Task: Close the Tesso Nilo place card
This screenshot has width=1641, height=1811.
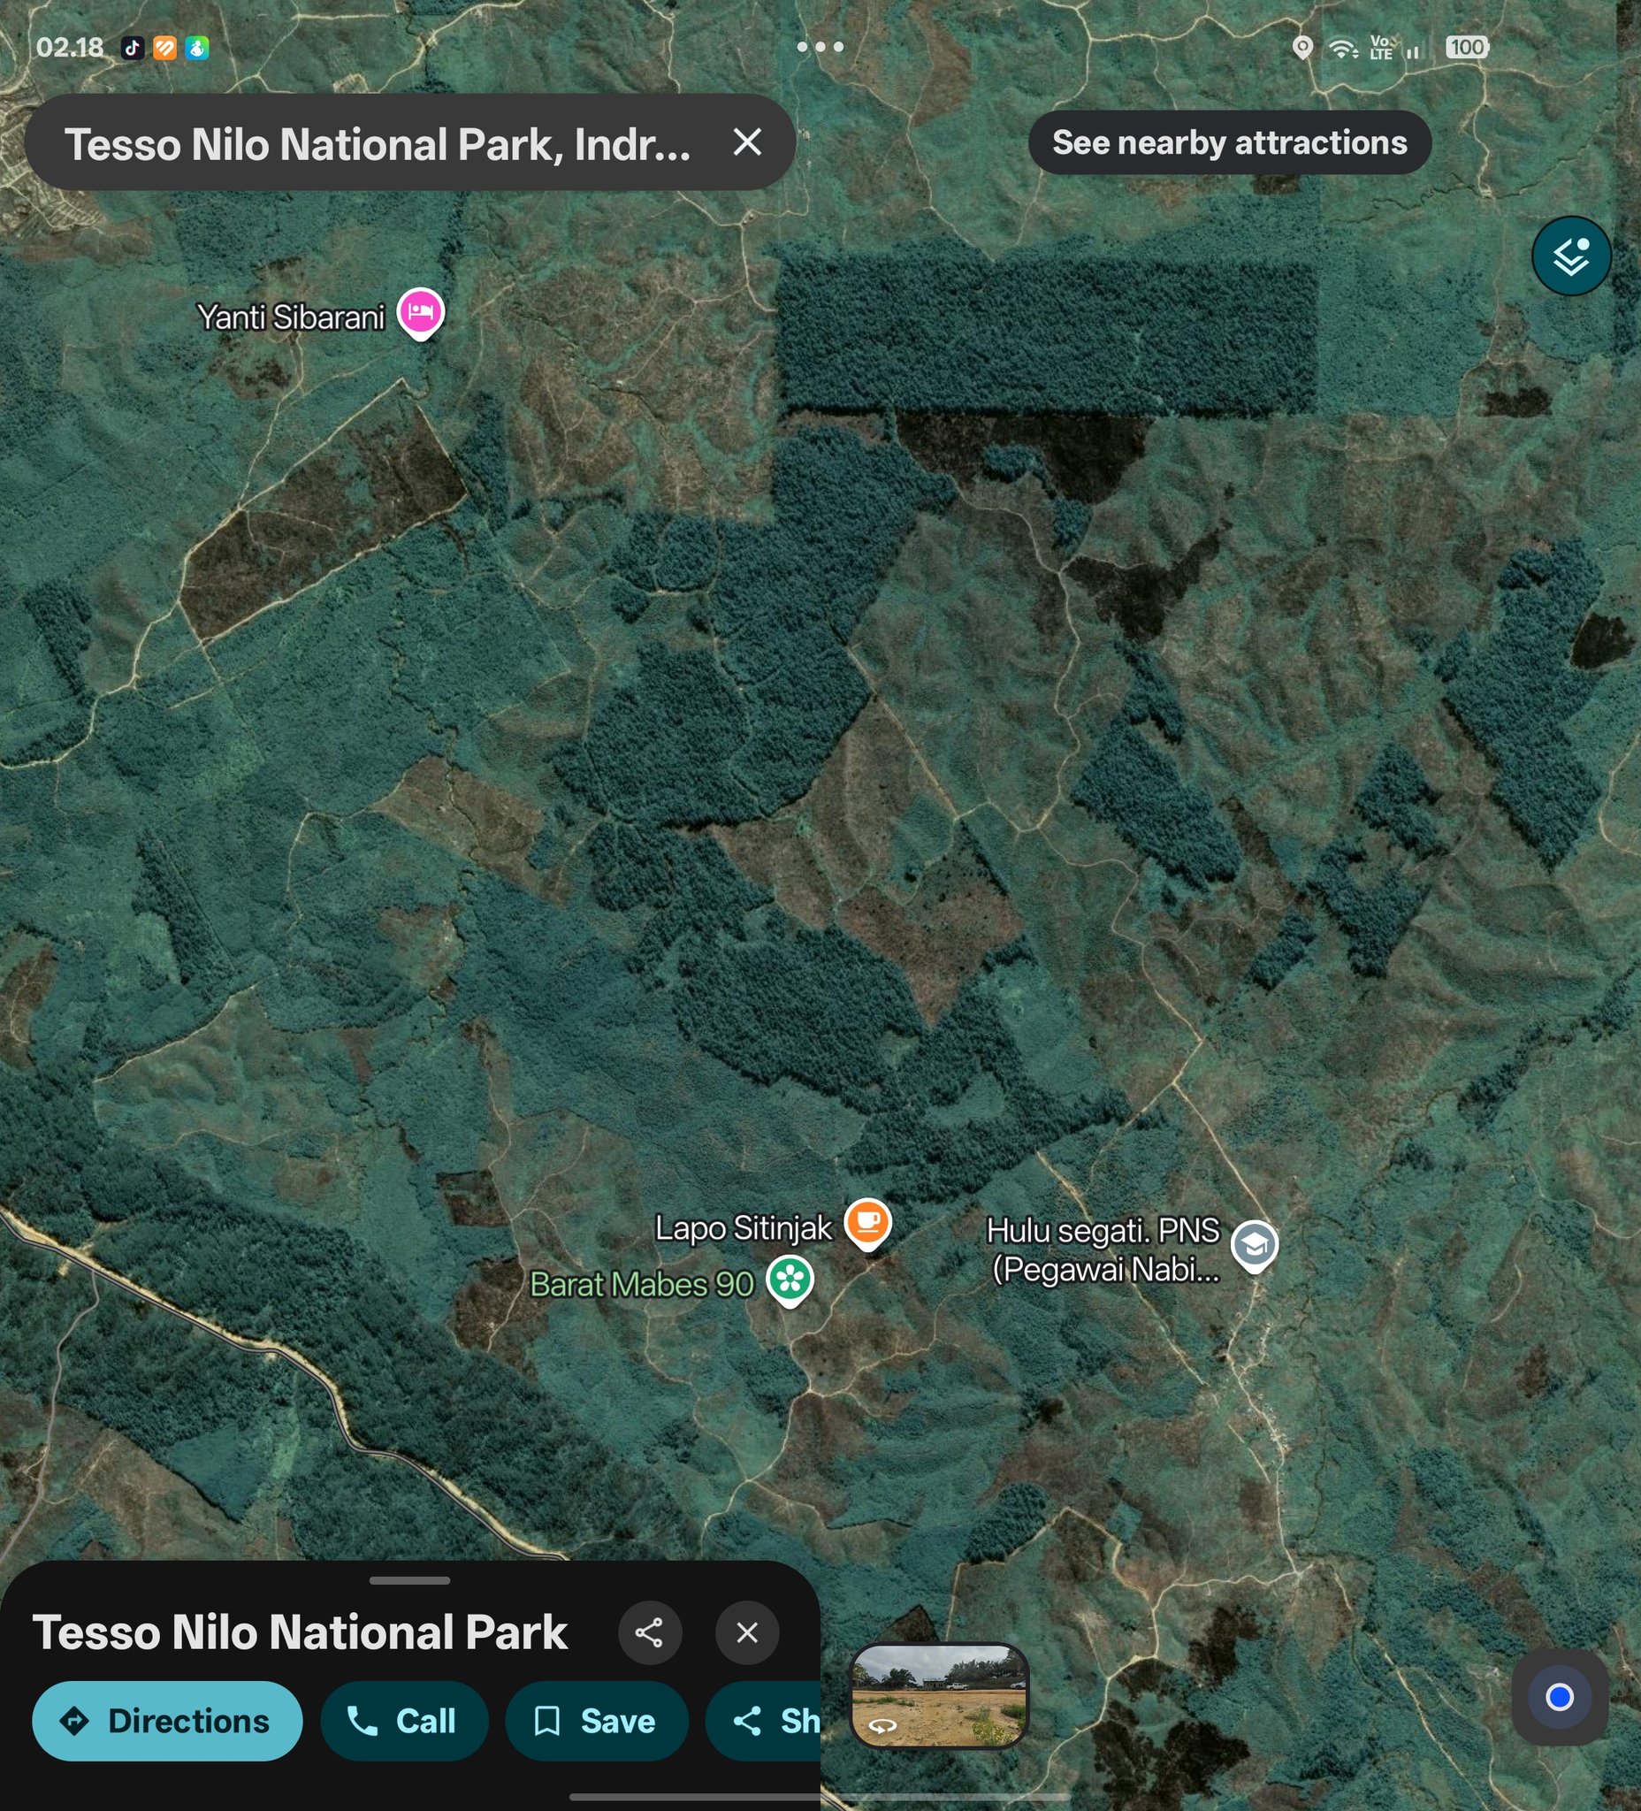Action: (x=747, y=1632)
